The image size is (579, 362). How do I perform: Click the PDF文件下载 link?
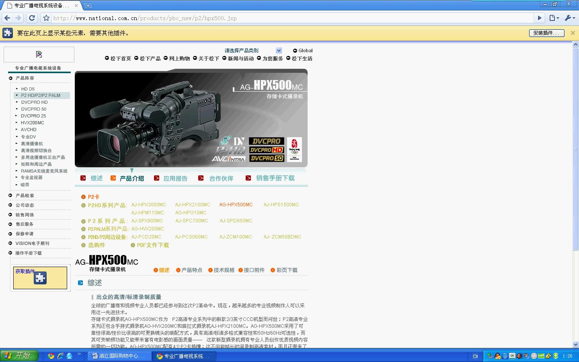click(153, 245)
